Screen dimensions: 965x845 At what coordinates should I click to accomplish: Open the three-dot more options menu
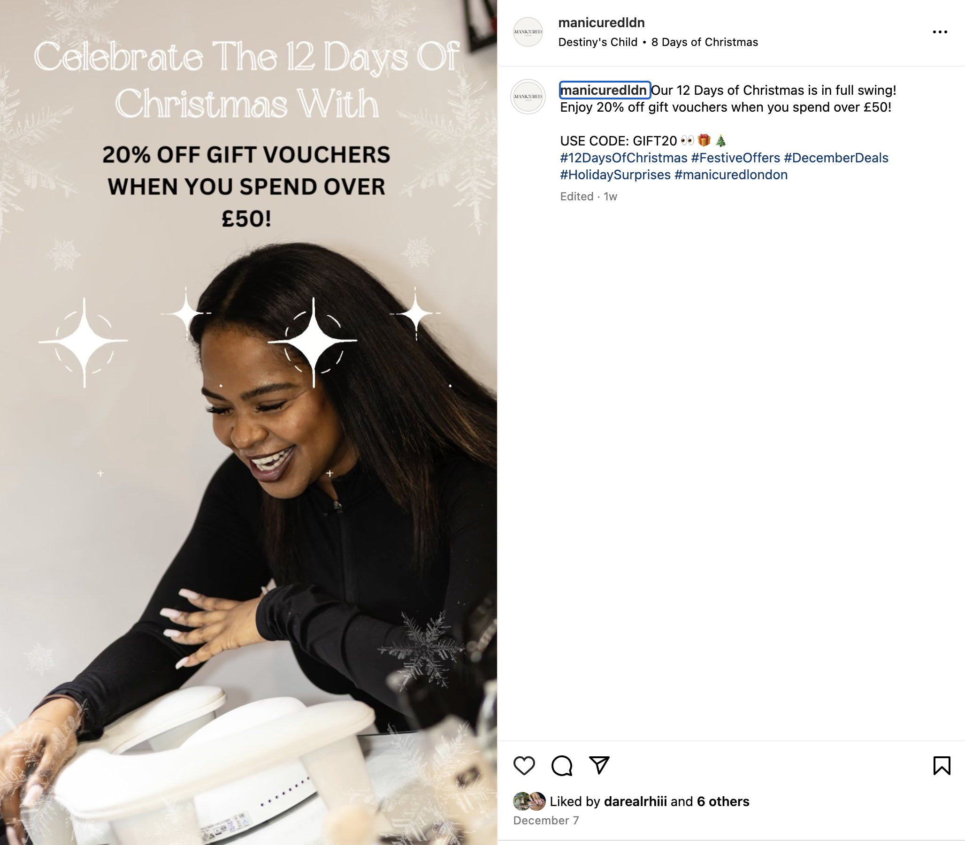point(940,31)
